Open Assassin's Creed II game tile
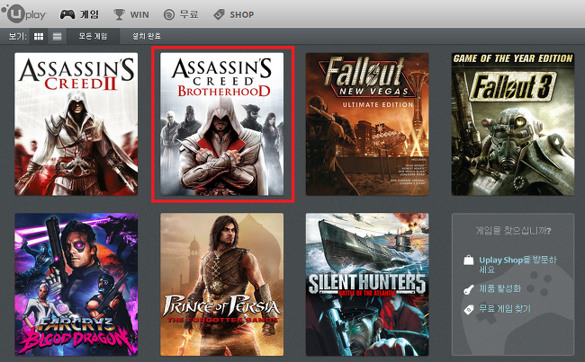The image size is (585, 362). 76,124
